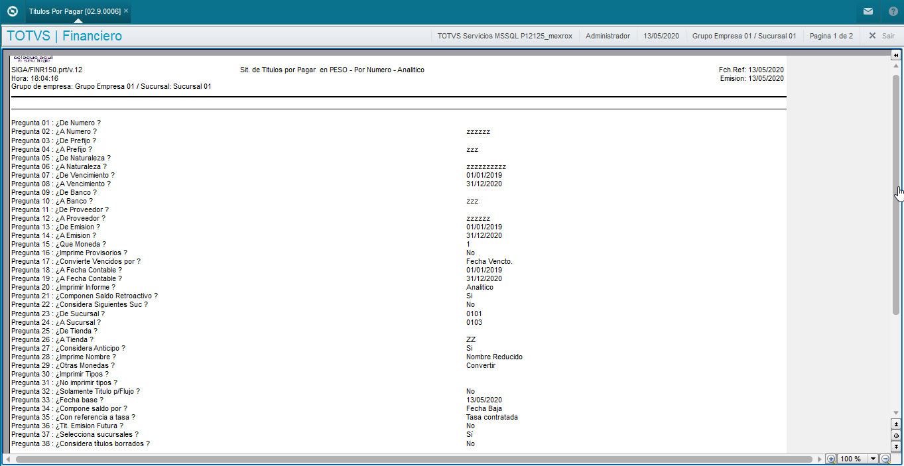The height and width of the screenshot is (466, 904).
Task: Jump to next page double-down arrow
Action: point(896,446)
